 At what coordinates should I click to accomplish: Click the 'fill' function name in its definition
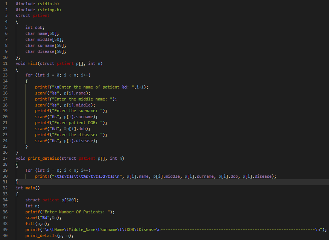coord(32,63)
